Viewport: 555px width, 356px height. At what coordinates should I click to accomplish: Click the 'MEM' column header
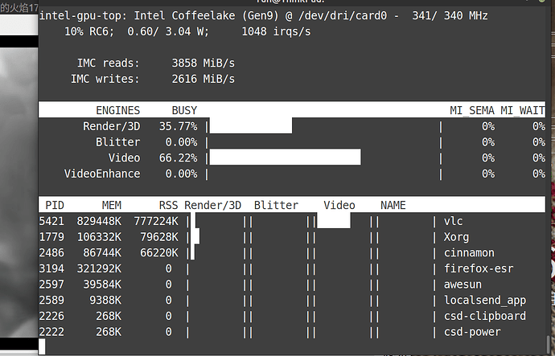[112, 205]
